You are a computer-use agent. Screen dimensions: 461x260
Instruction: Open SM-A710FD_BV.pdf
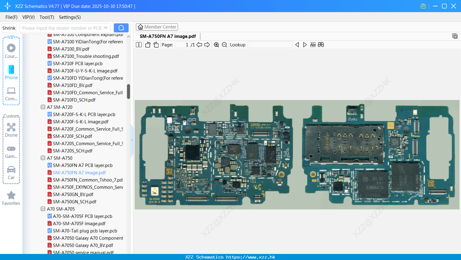[x=73, y=85]
